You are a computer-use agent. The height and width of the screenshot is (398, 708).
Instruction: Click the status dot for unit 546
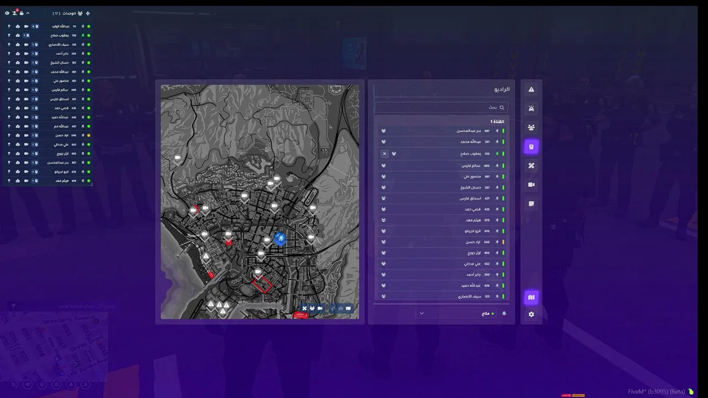(x=88, y=135)
